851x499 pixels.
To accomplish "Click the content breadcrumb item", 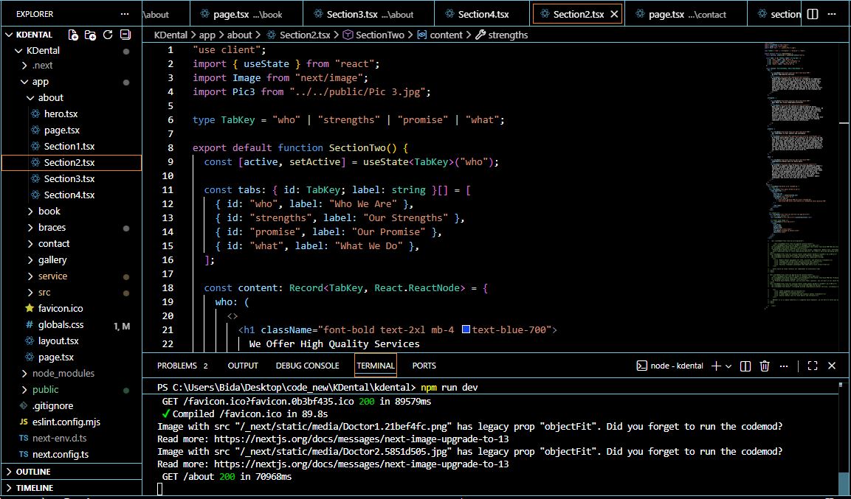I will [440, 35].
